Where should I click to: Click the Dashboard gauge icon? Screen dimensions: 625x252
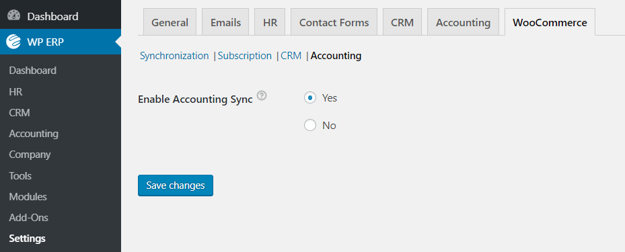tap(13, 16)
